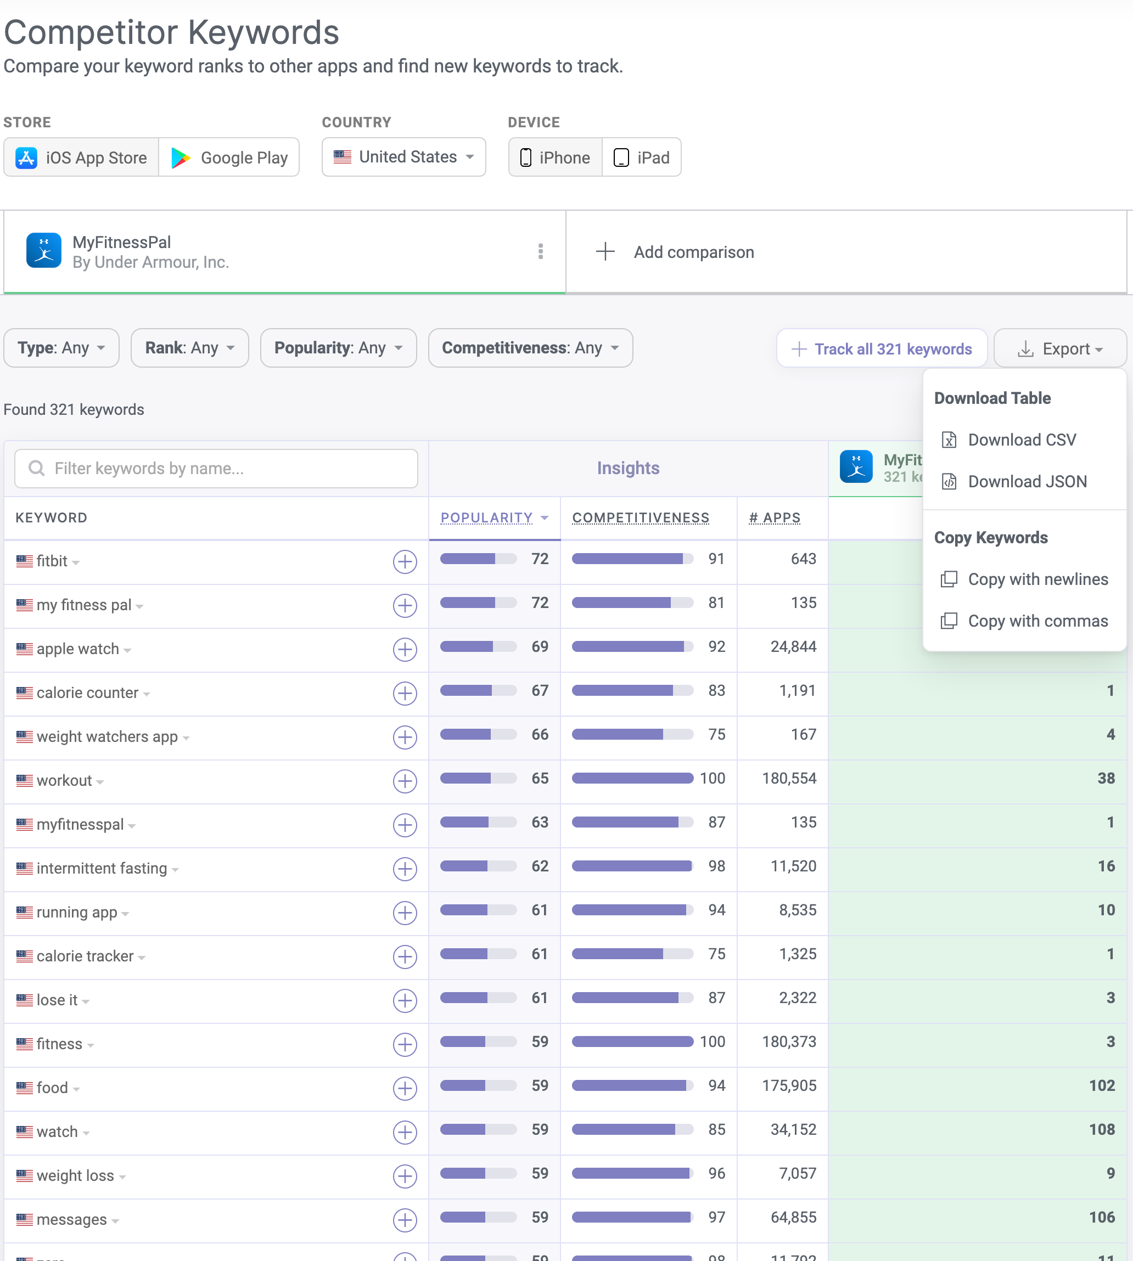Click plus icon for calorie tracker
Image resolution: width=1133 pixels, height=1261 pixels.
(405, 956)
